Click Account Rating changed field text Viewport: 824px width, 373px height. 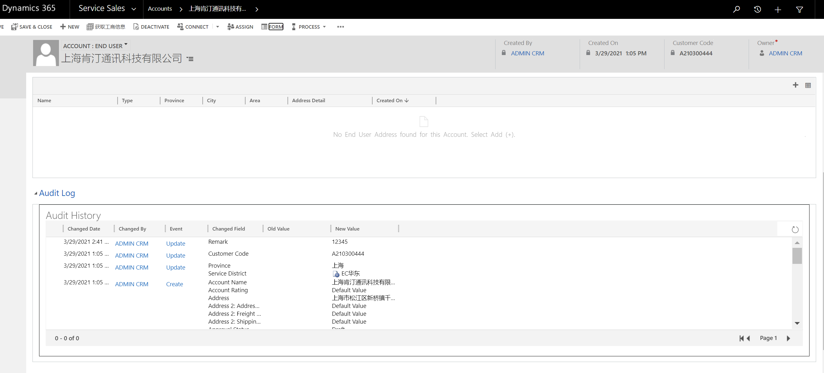coord(228,290)
